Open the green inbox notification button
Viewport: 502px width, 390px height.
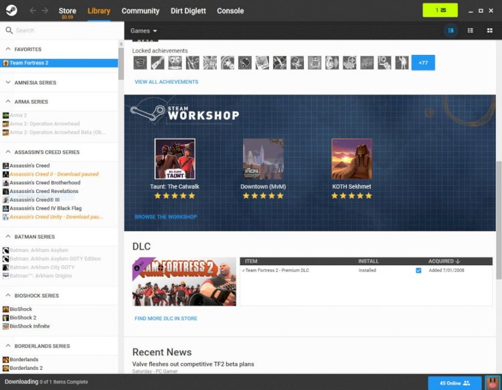[440, 10]
